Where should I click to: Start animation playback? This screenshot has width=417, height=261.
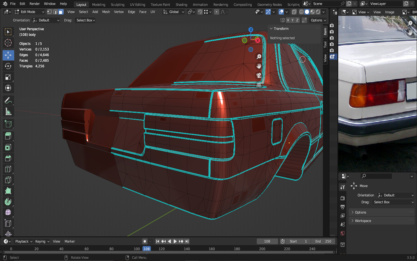175,241
